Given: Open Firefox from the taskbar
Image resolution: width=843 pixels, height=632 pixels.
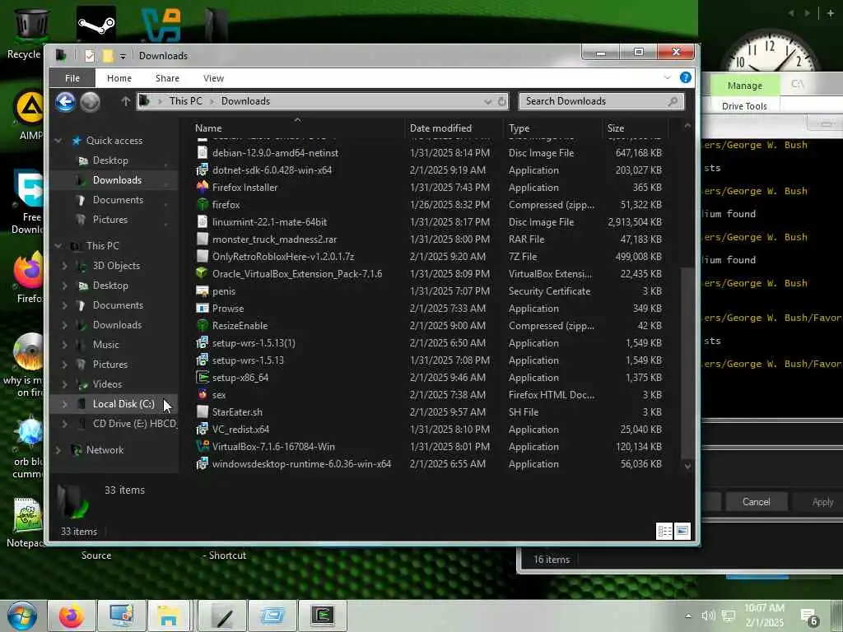Looking at the screenshot, I should coord(72,616).
